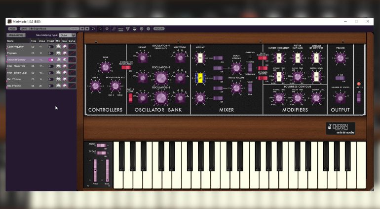The height and width of the screenshot is (209, 380).
Task: Toggle the Oscillator Modulation red switch
Action: tap(126, 67)
